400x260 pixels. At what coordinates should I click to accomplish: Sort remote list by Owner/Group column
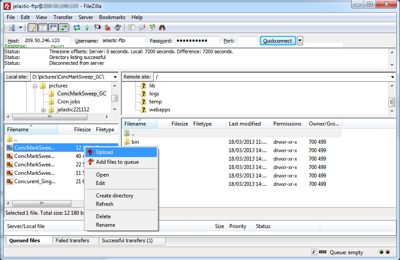click(x=324, y=124)
